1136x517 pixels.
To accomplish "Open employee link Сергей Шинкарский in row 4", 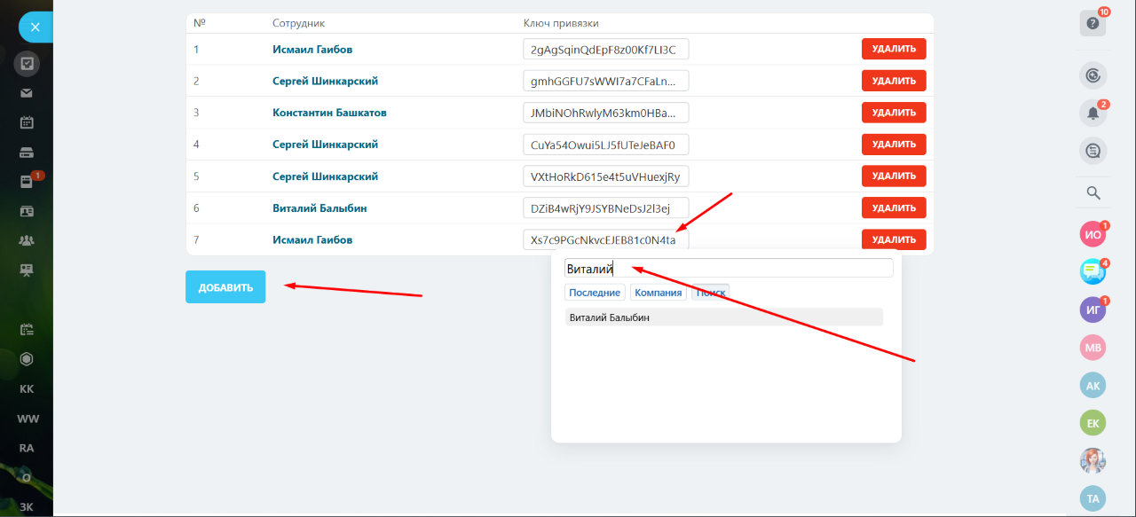I will click(x=326, y=145).
